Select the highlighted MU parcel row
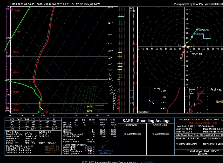223x163 pixels. click(33, 129)
